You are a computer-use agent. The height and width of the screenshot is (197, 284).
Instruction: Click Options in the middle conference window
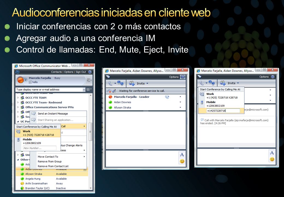point(174,77)
